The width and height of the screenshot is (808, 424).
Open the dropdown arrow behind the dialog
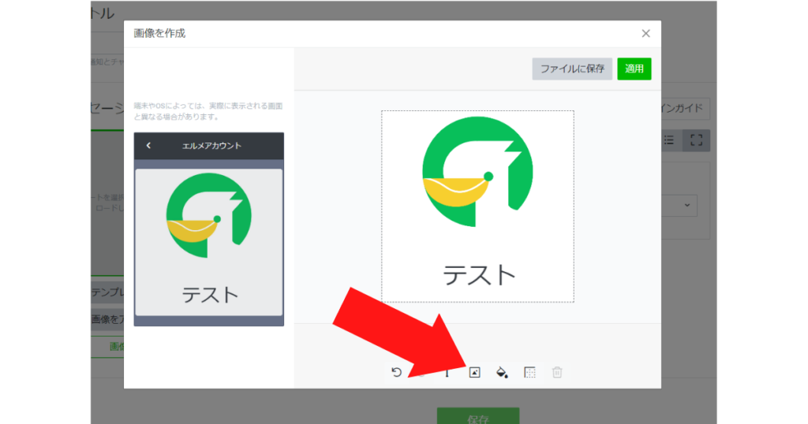(x=687, y=205)
